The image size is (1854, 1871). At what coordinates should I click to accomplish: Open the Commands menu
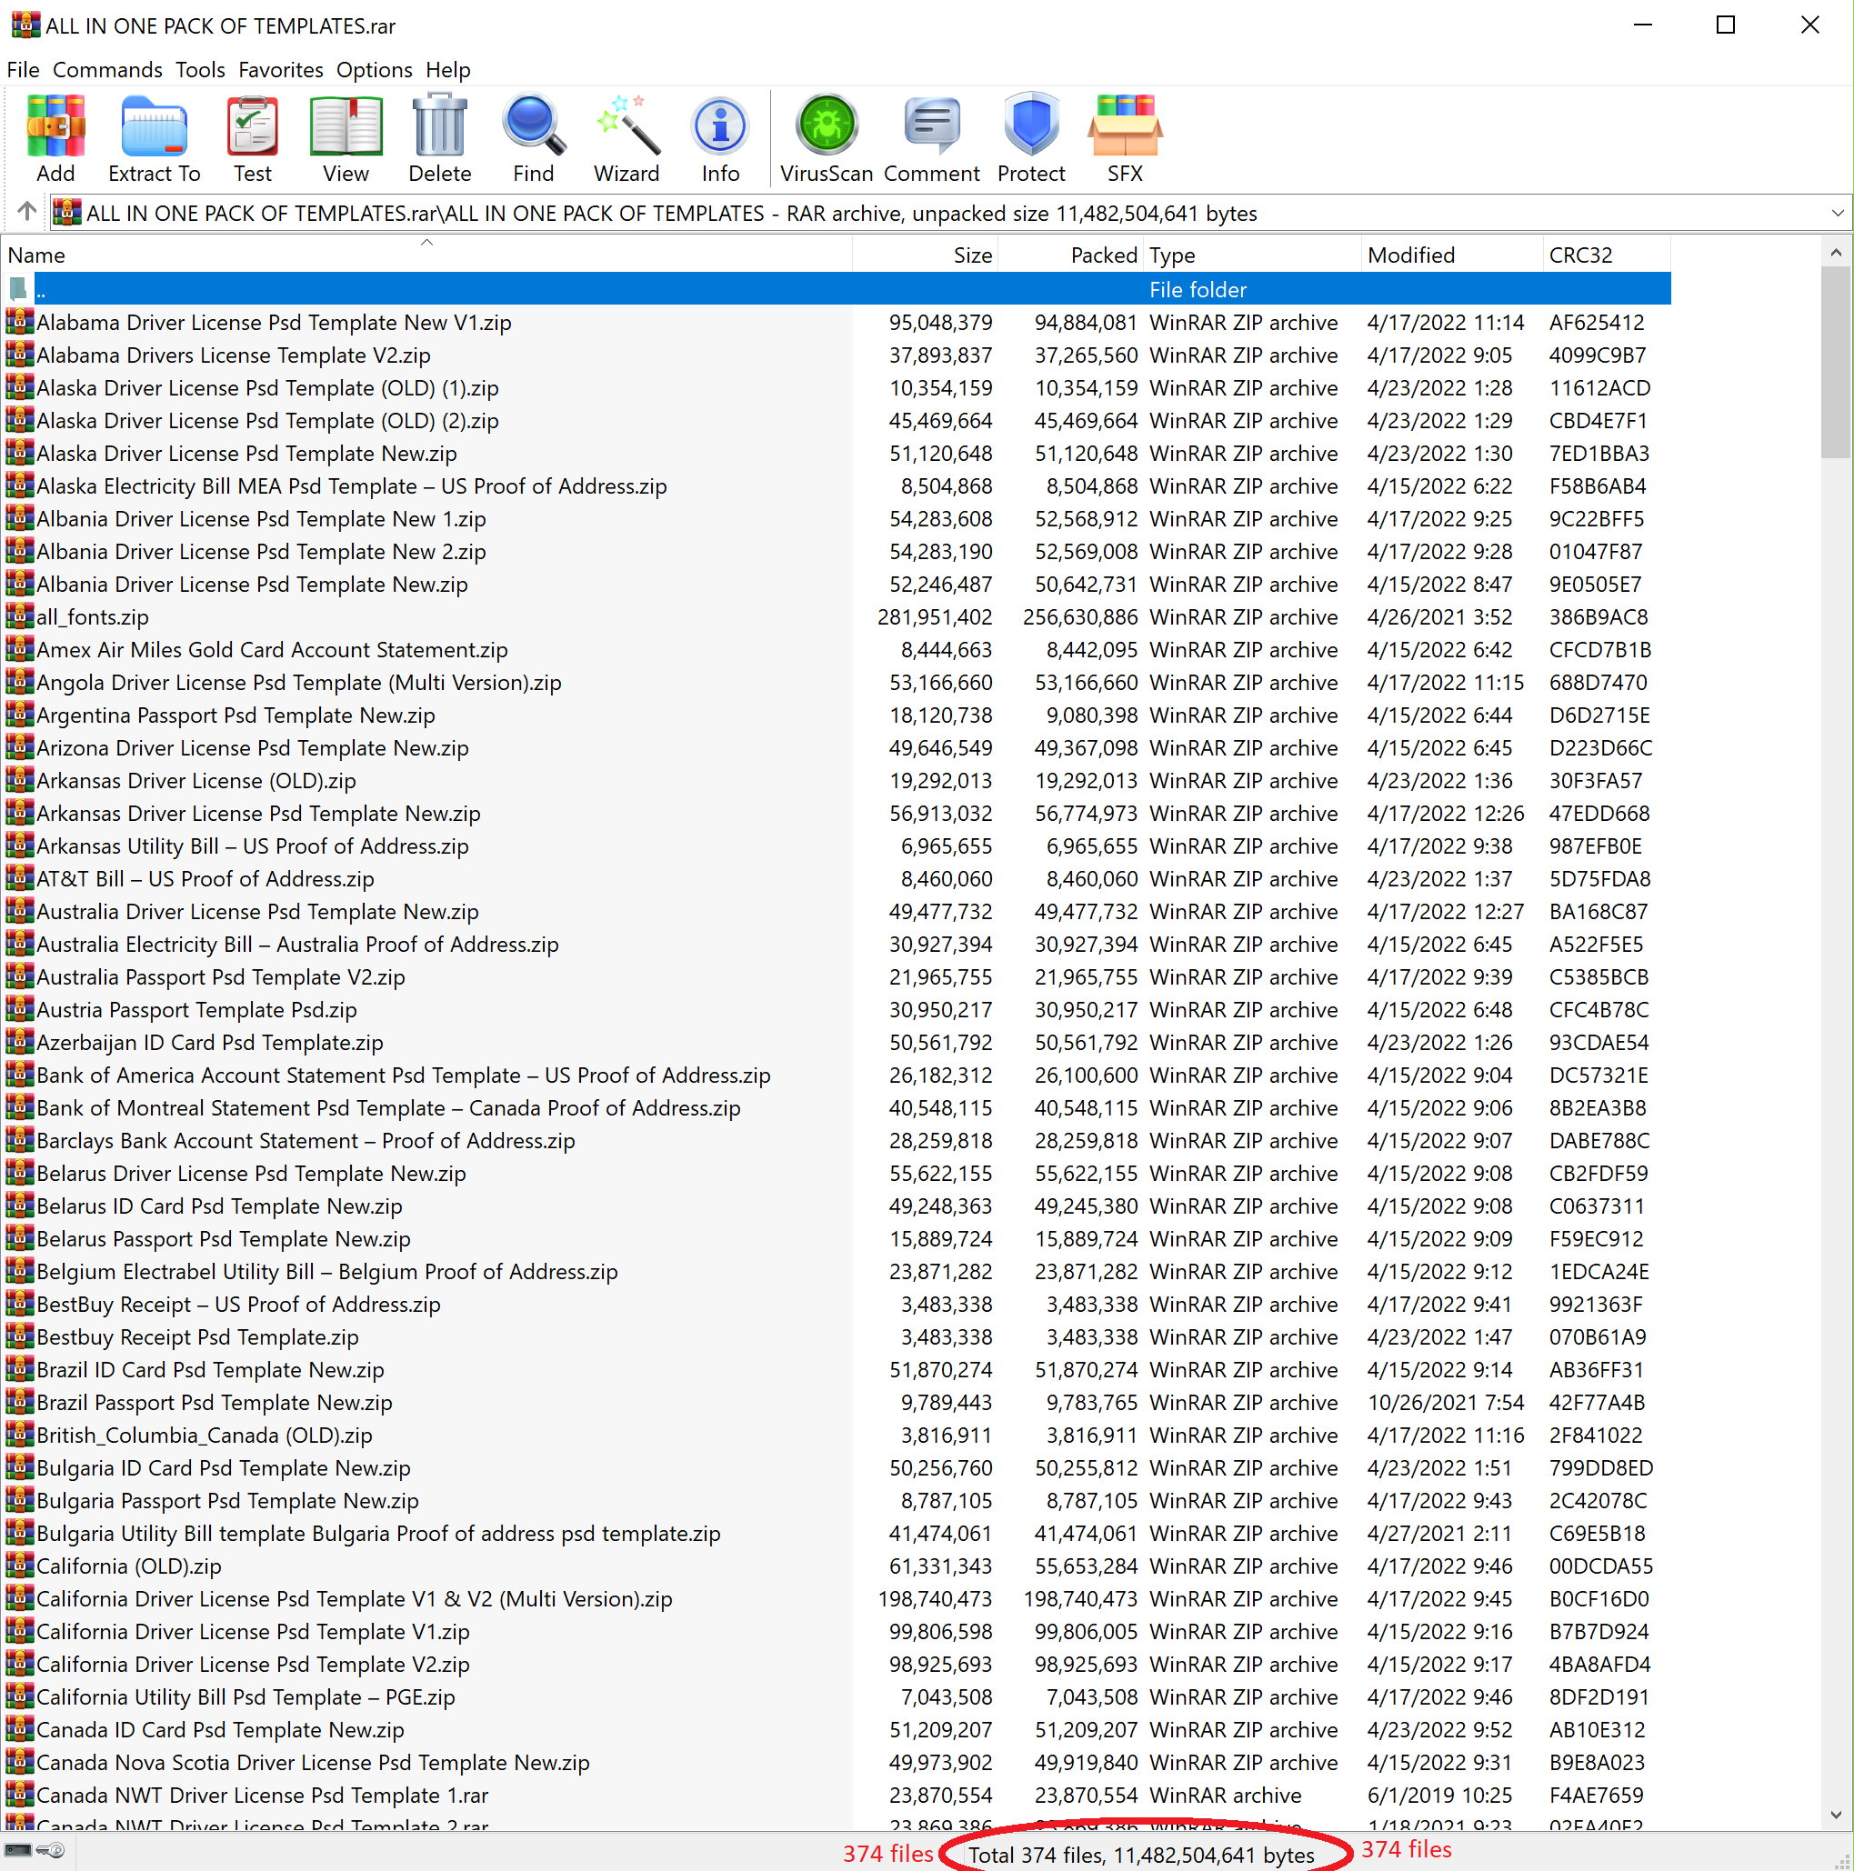(107, 70)
